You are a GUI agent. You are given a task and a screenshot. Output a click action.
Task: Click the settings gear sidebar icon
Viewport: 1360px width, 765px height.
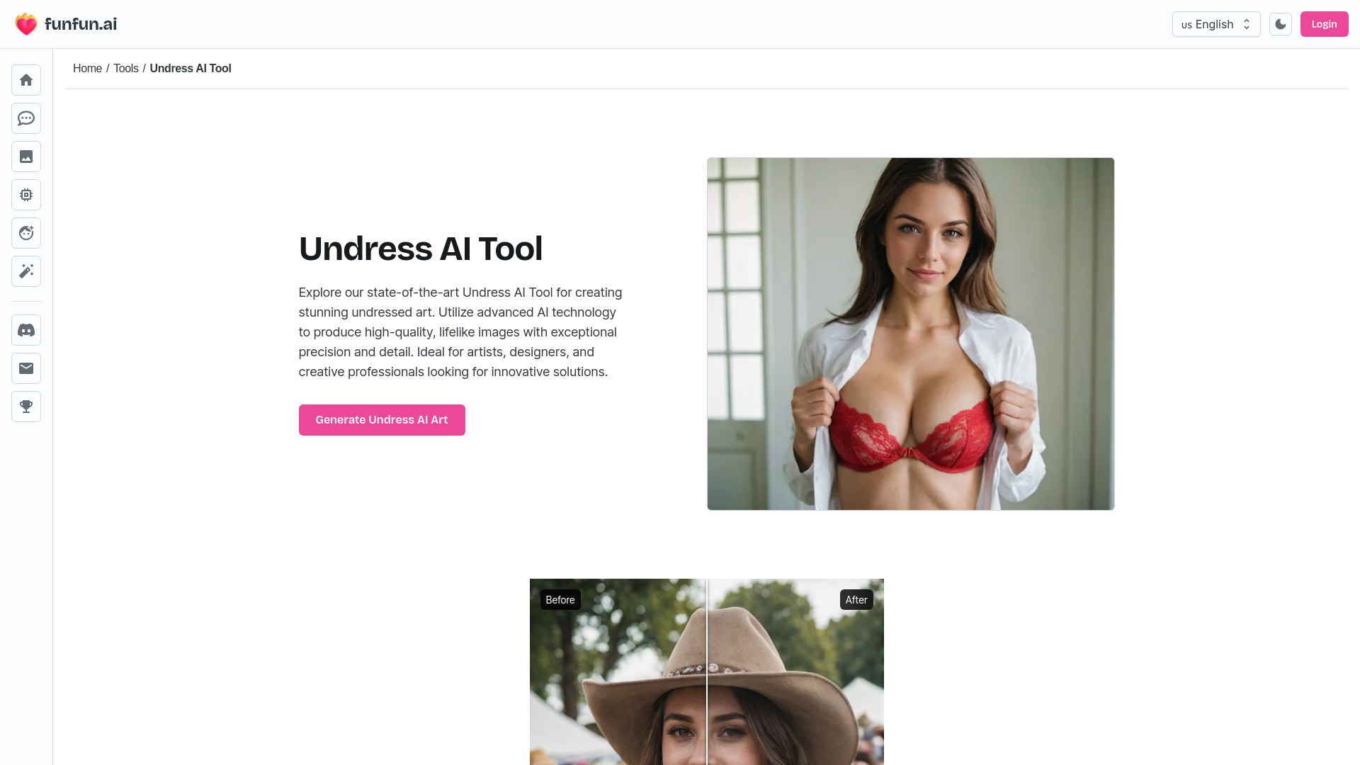[x=26, y=194]
